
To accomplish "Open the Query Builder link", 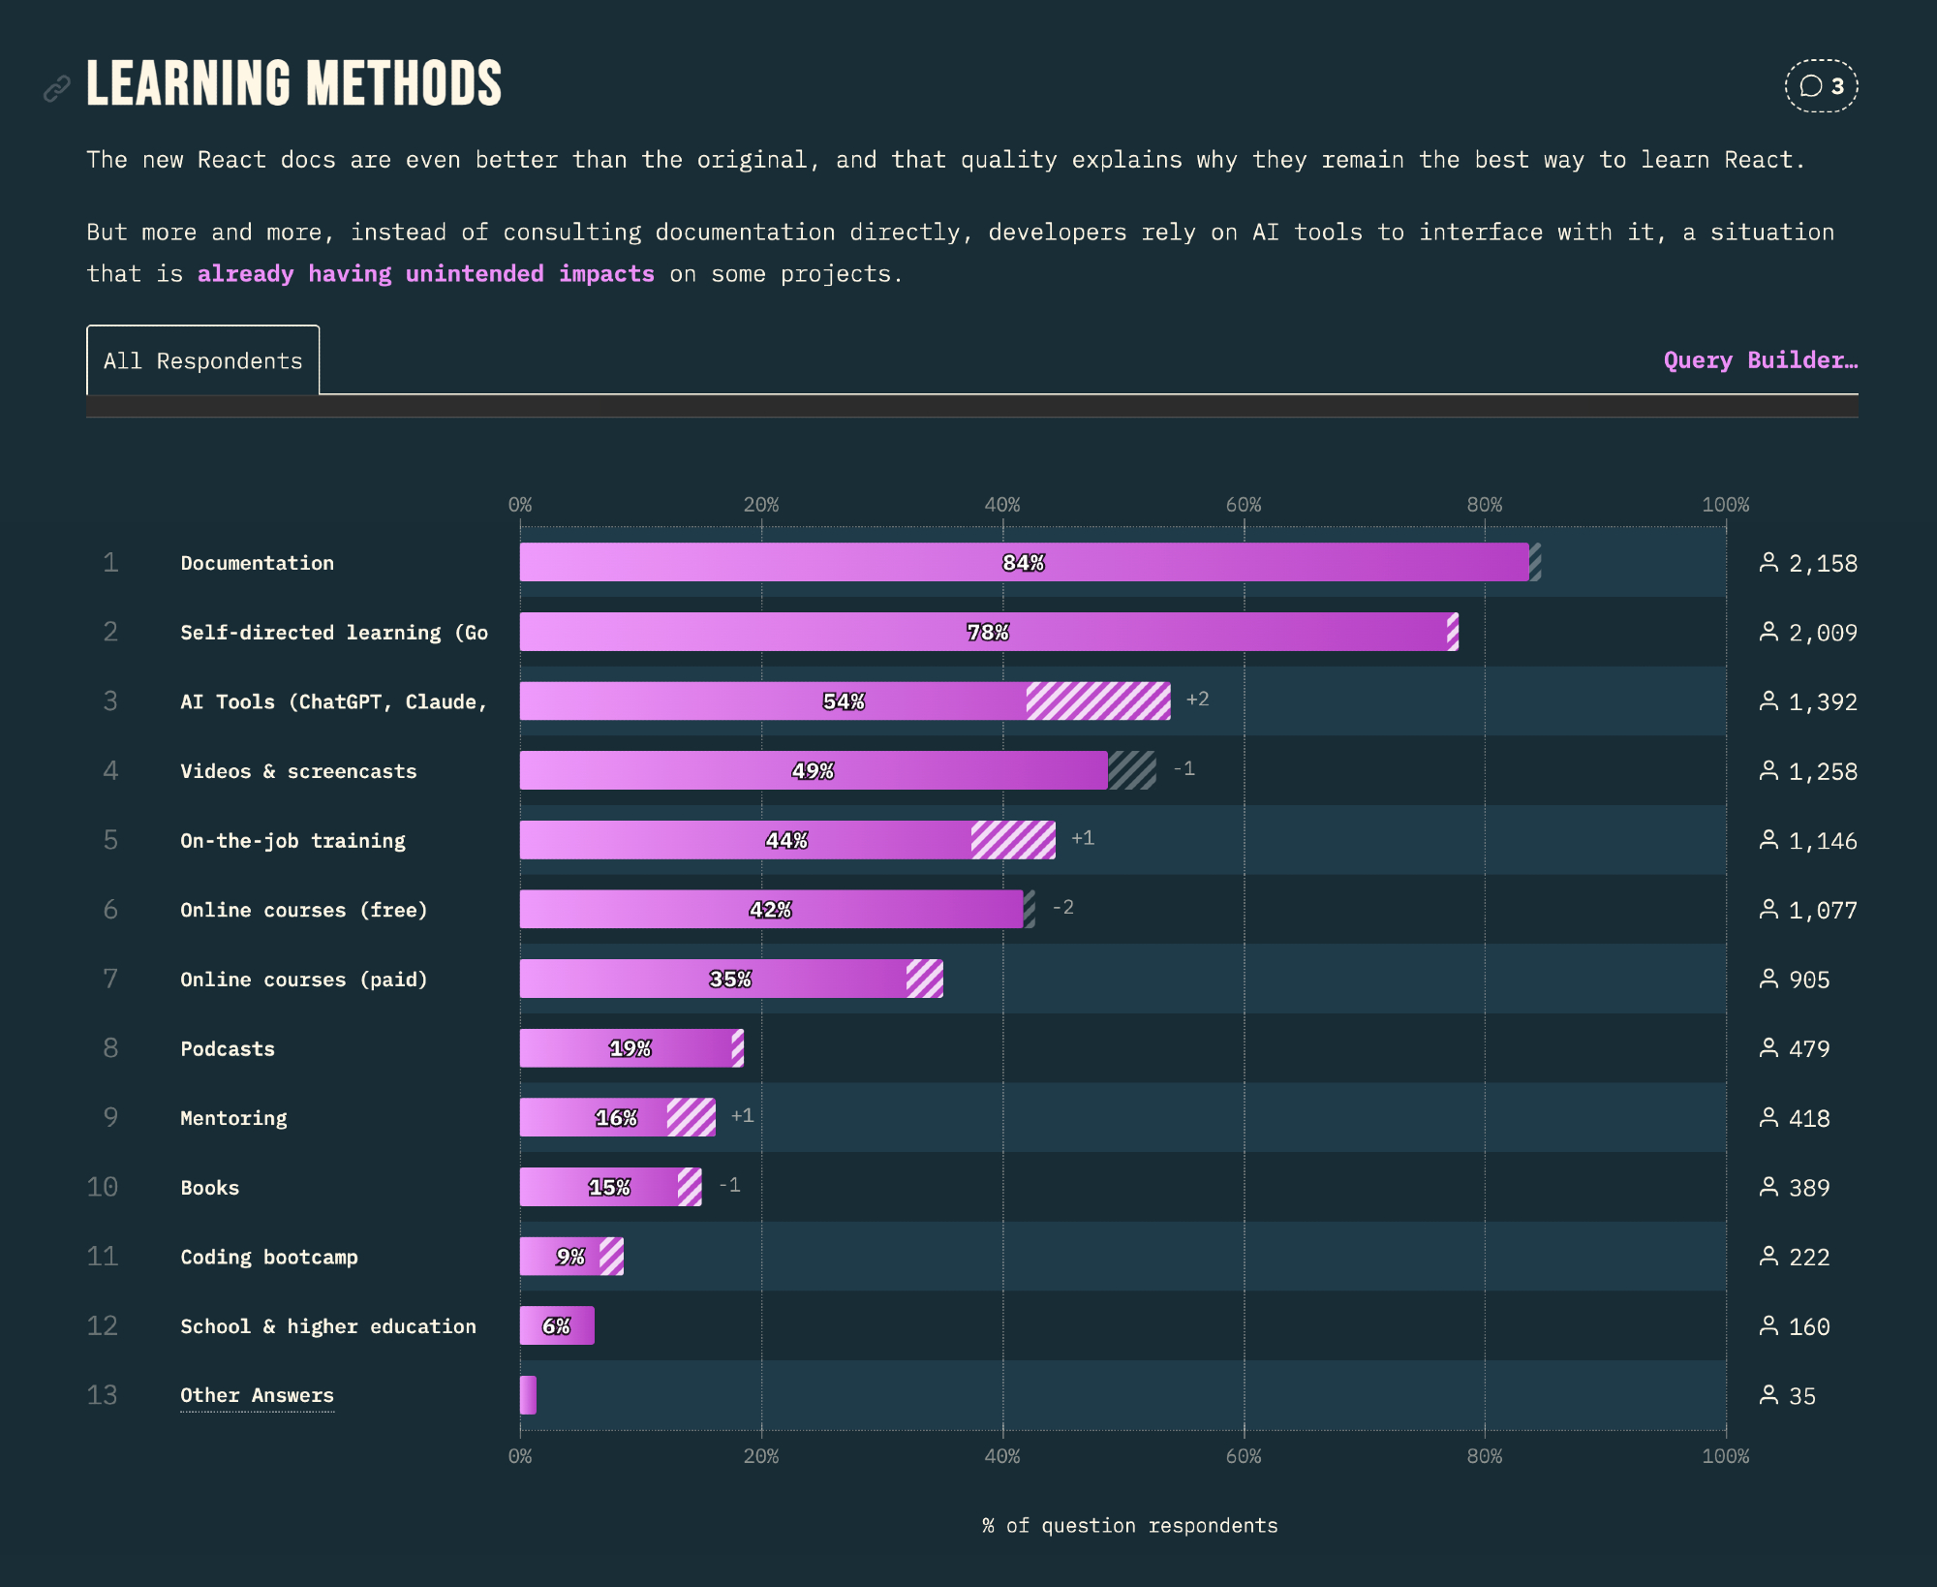I will coord(1760,360).
